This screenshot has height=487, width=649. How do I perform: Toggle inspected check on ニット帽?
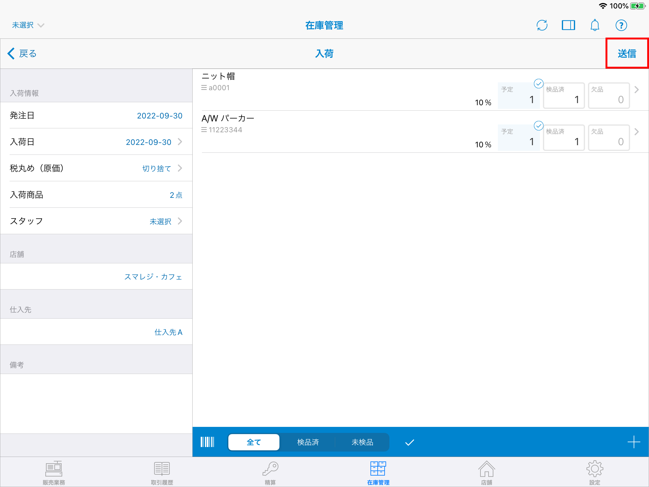tap(538, 84)
